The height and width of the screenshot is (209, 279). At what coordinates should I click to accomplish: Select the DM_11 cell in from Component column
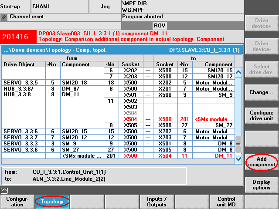point(71,94)
